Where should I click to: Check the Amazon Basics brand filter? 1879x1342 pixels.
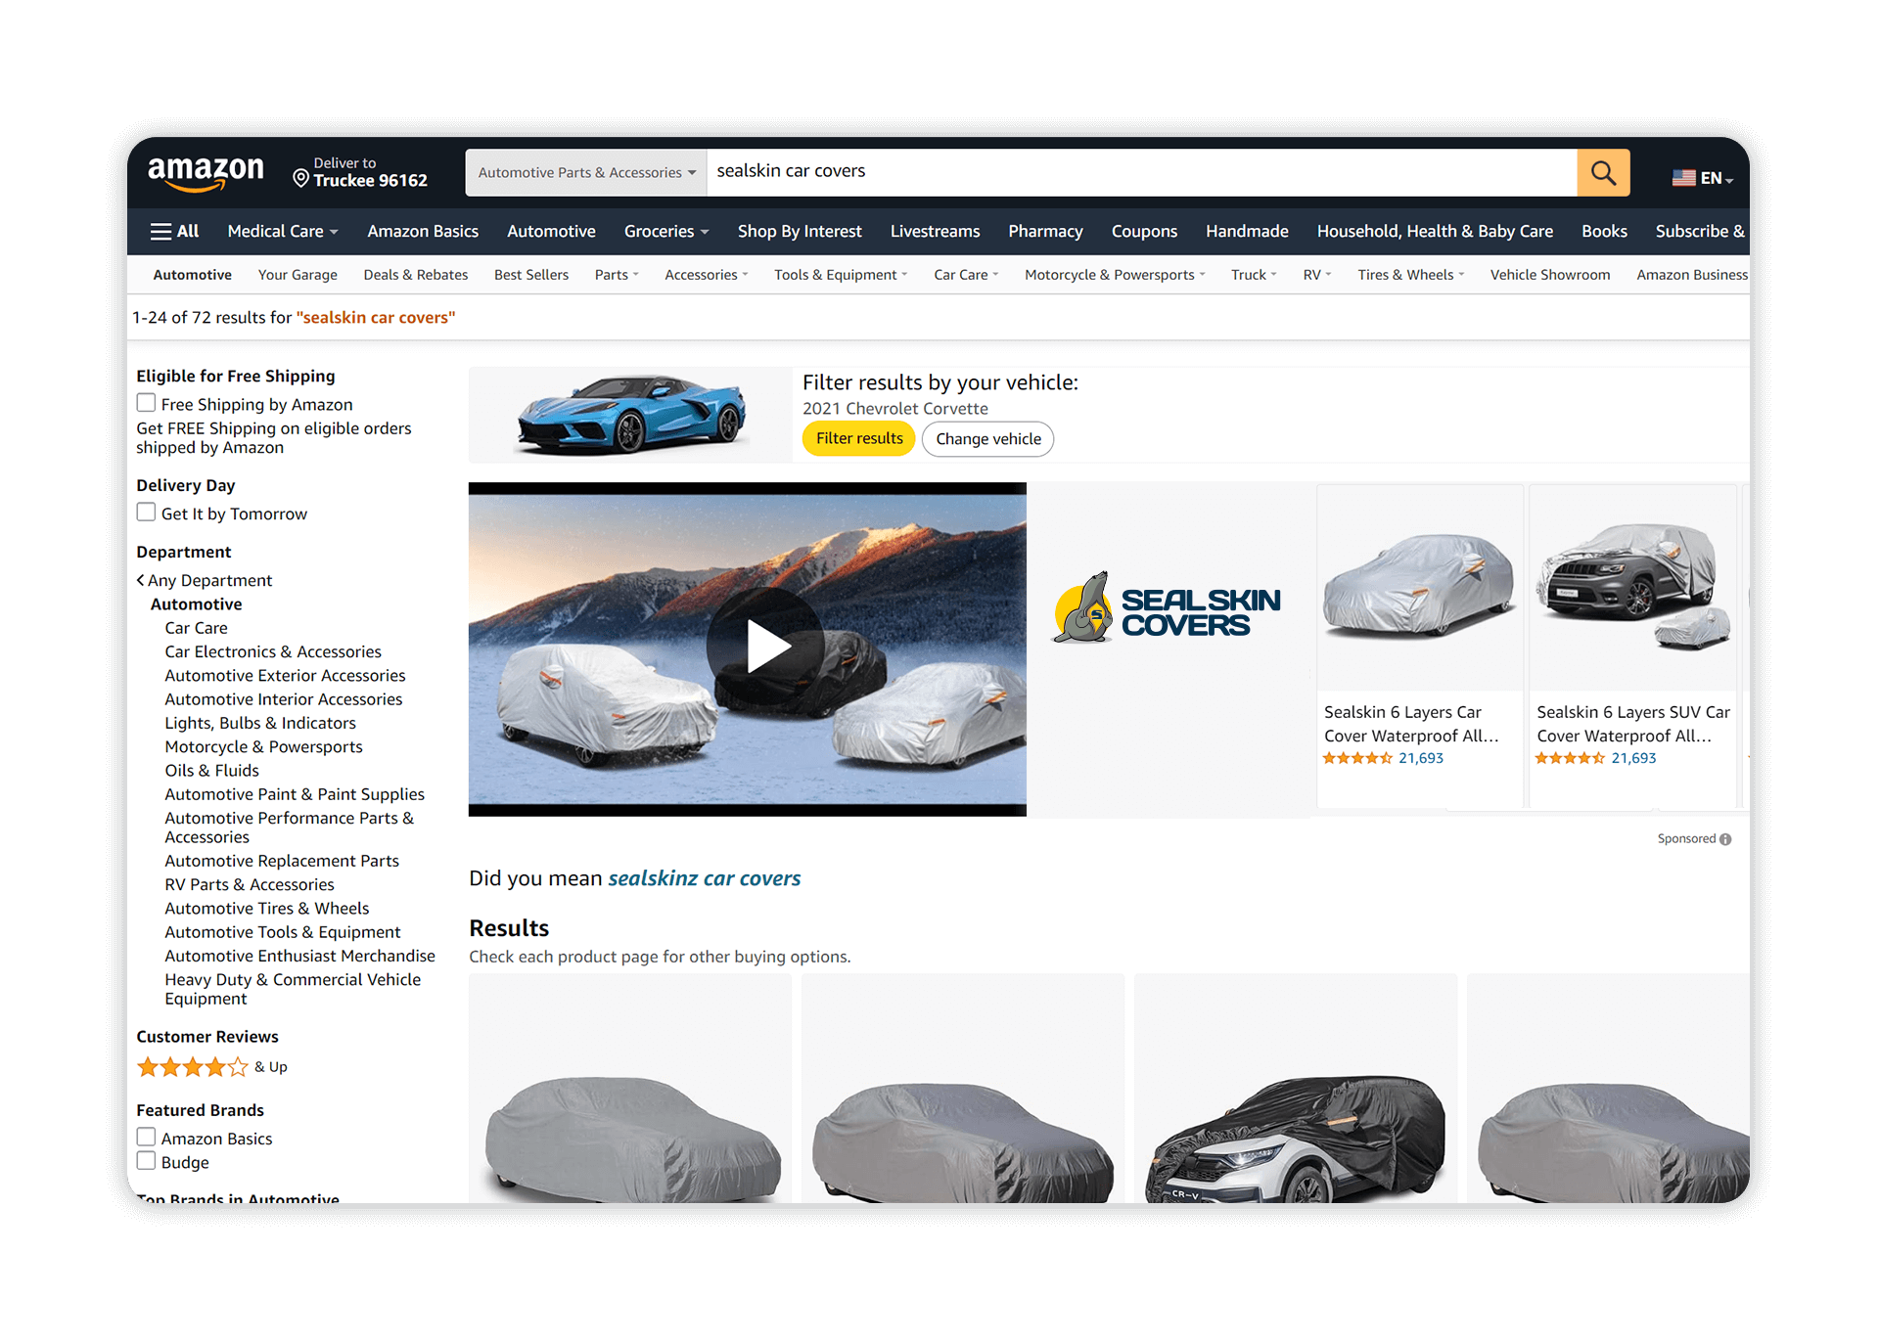coord(146,1137)
